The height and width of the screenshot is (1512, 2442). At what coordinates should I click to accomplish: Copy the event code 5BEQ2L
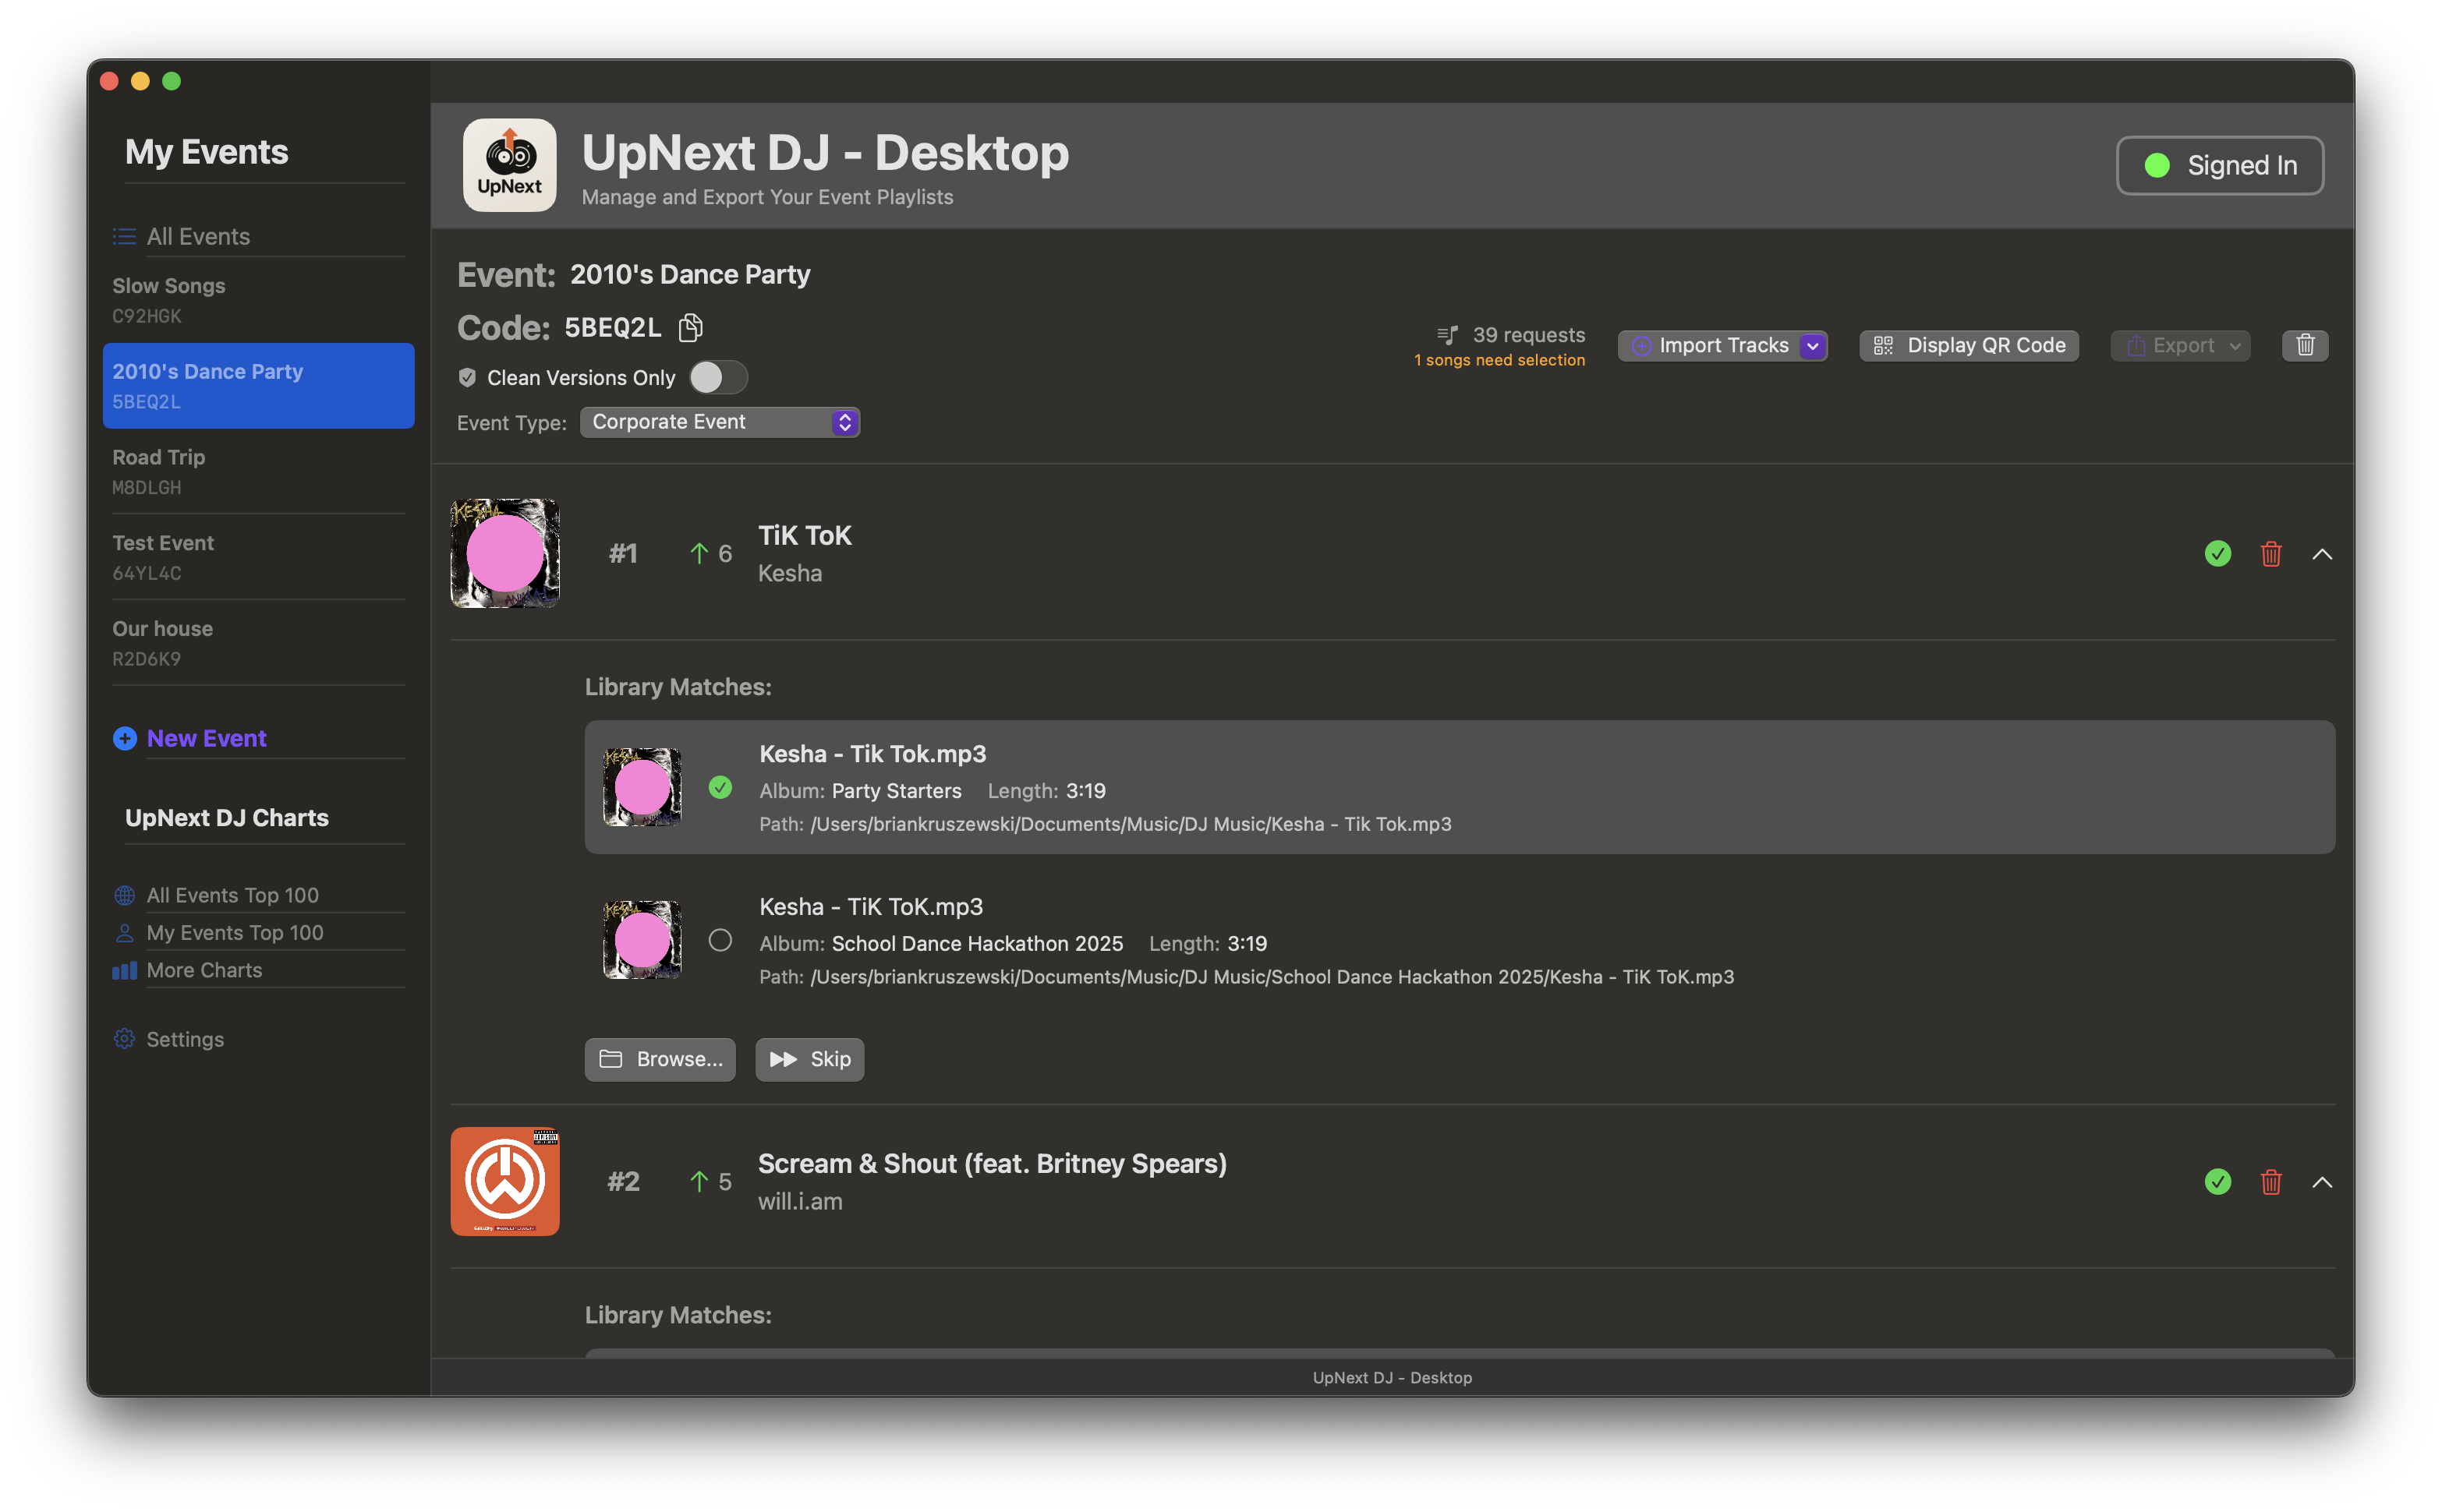(x=689, y=327)
